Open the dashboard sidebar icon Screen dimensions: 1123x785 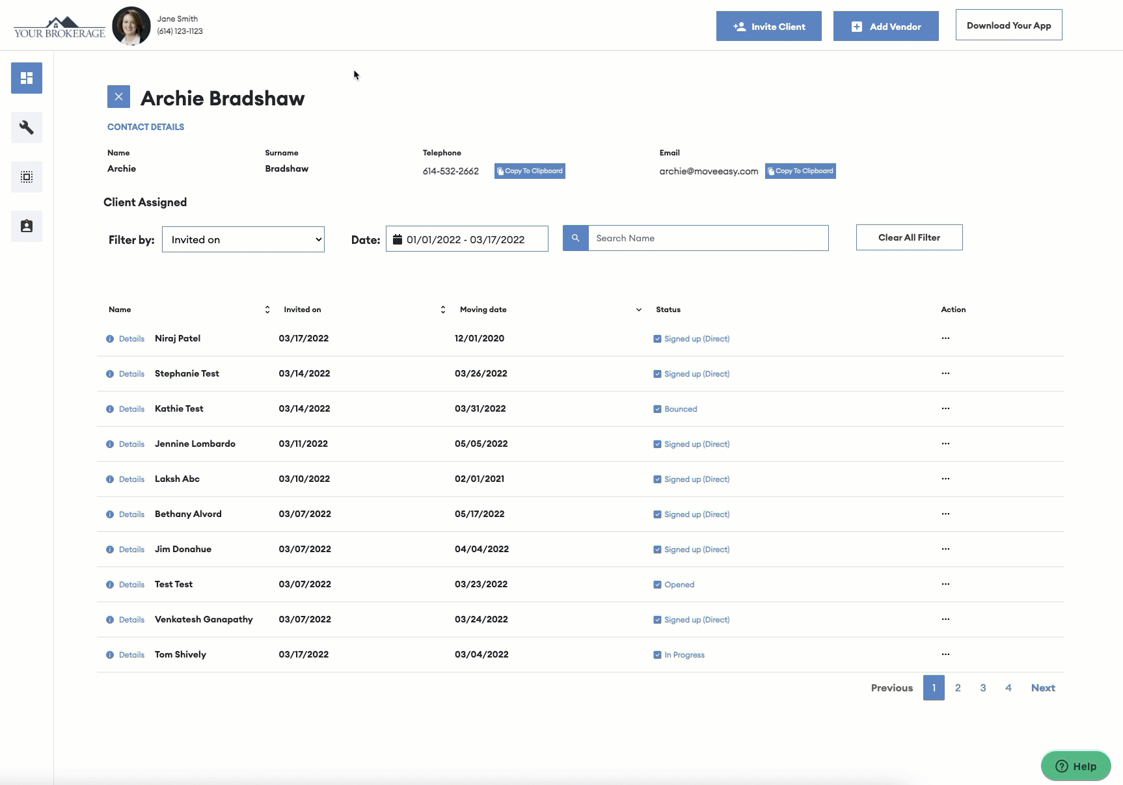pyautogui.click(x=27, y=78)
